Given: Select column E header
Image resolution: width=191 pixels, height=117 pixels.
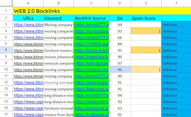Looking at the screenshot, I should pyautogui.click(x=146, y=3).
